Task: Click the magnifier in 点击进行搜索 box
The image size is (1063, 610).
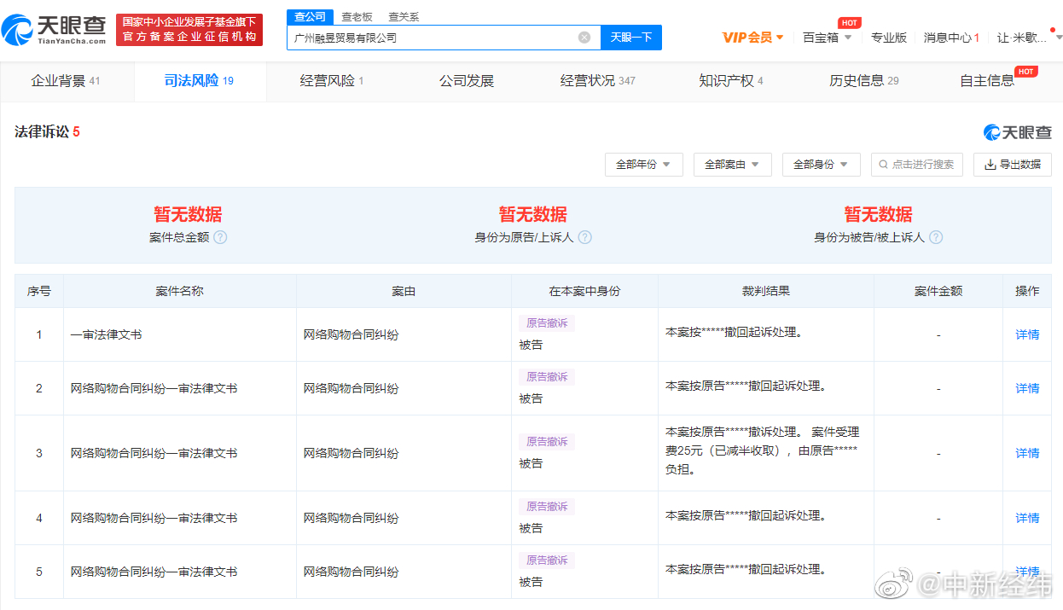Action: tap(883, 165)
